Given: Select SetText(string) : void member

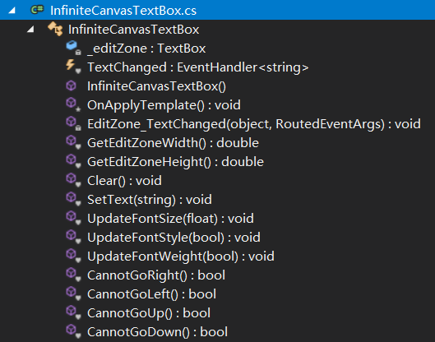Looking at the screenshot, I should (150, 200).
